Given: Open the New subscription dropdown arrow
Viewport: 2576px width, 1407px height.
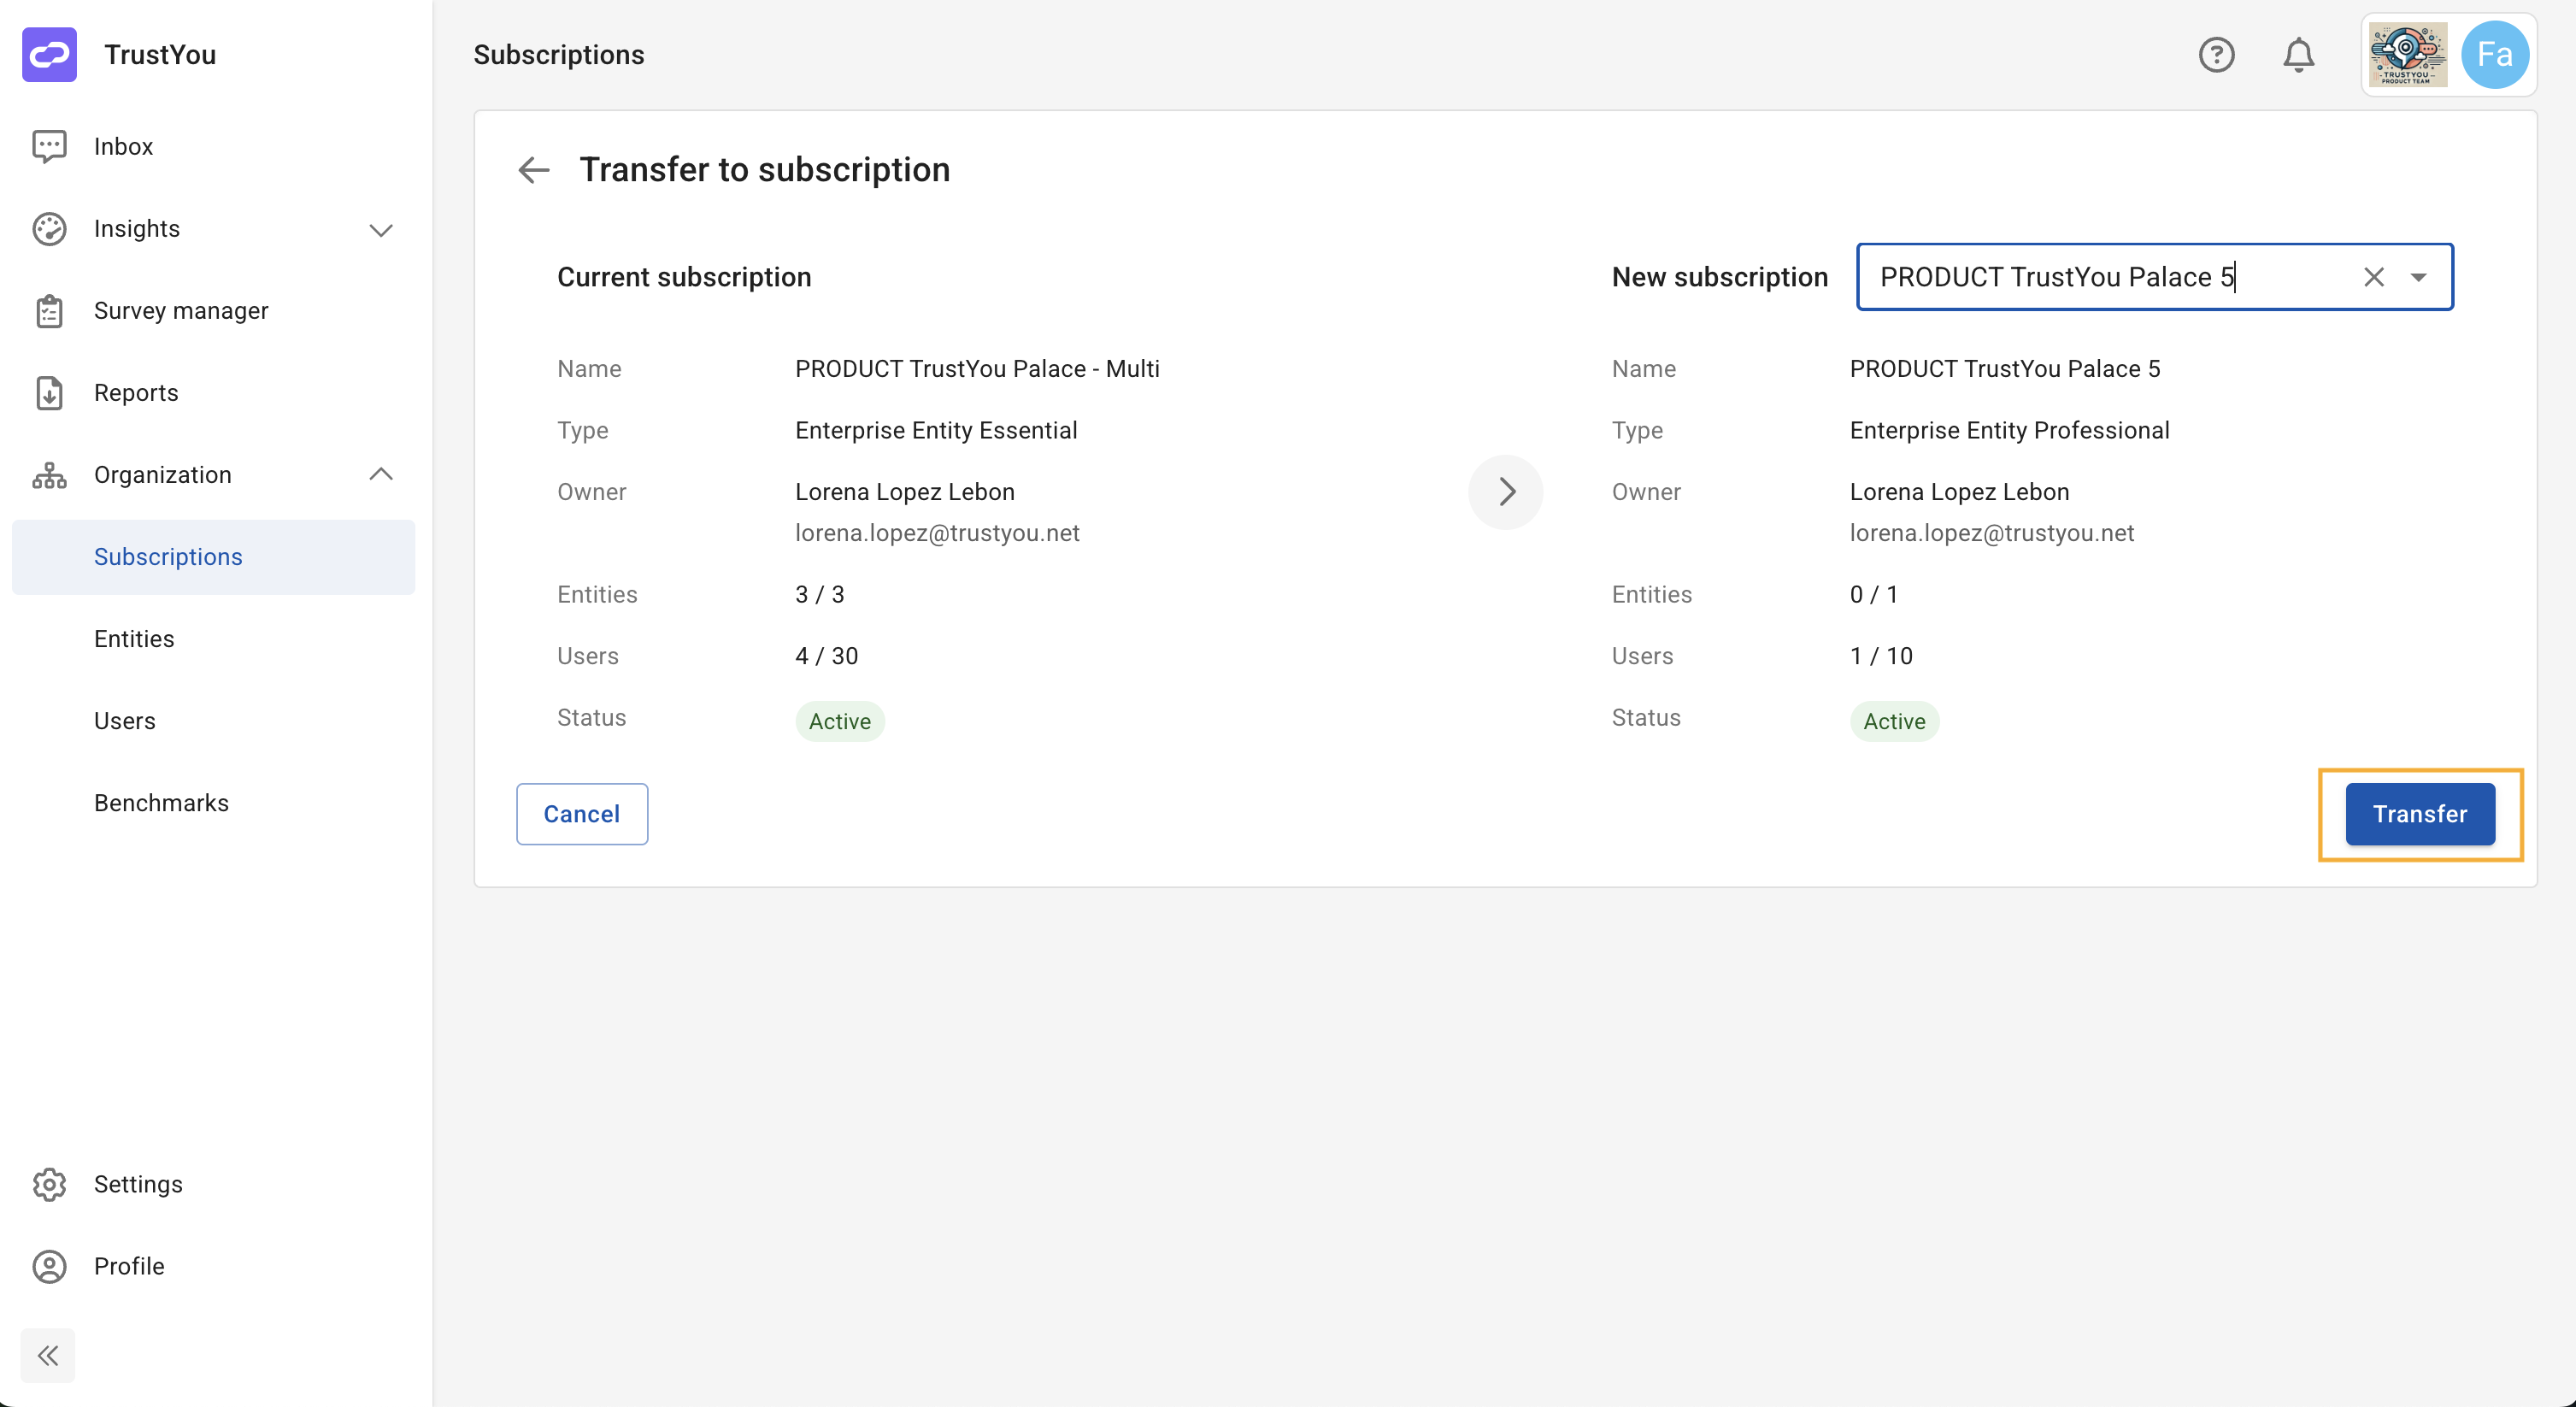Looking at the screenshot, I should [2418, 277].
